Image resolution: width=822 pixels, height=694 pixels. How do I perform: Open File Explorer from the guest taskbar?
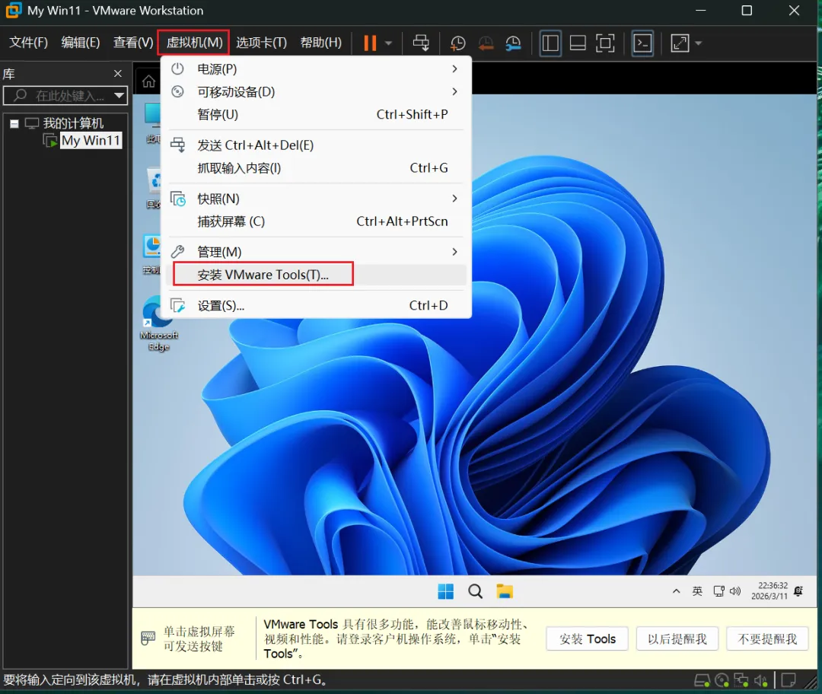(505, 592)
